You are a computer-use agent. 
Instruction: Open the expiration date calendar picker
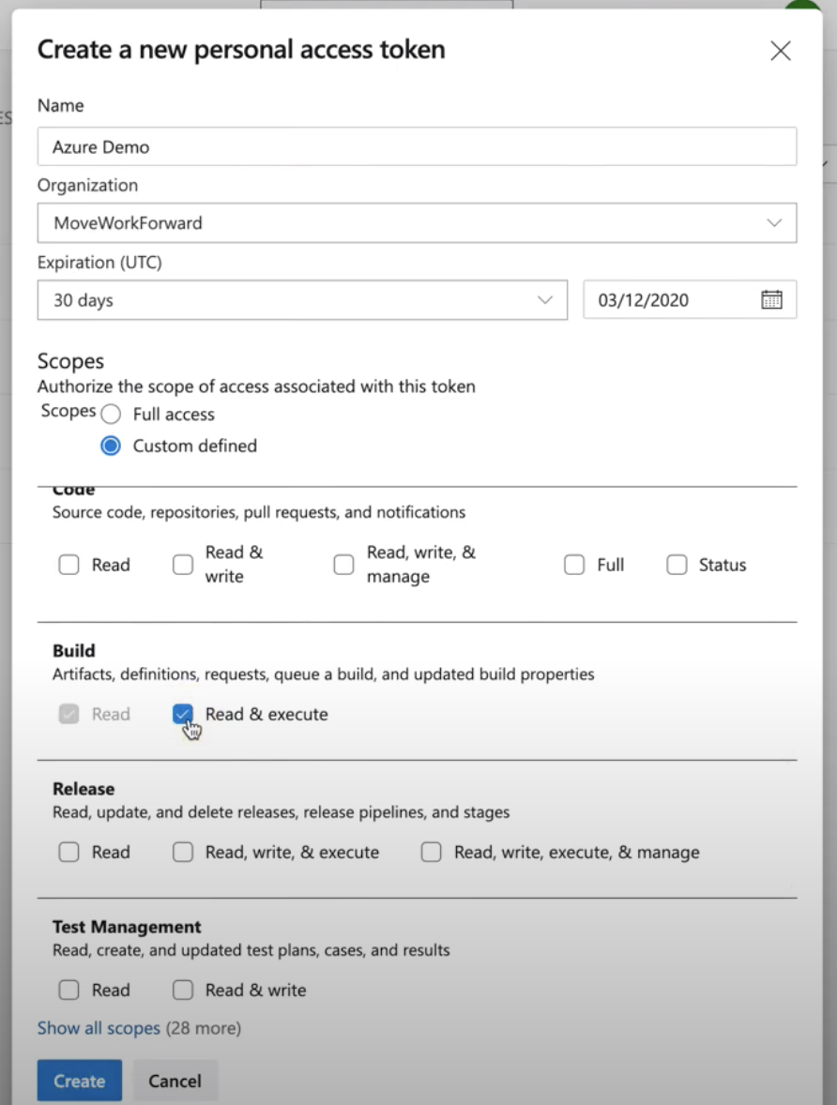point(771,300)
